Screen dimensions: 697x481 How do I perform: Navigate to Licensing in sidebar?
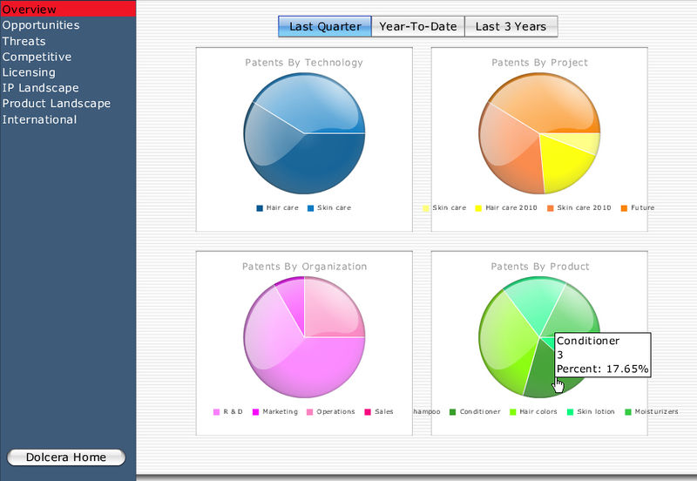click(x=29, y=72)
